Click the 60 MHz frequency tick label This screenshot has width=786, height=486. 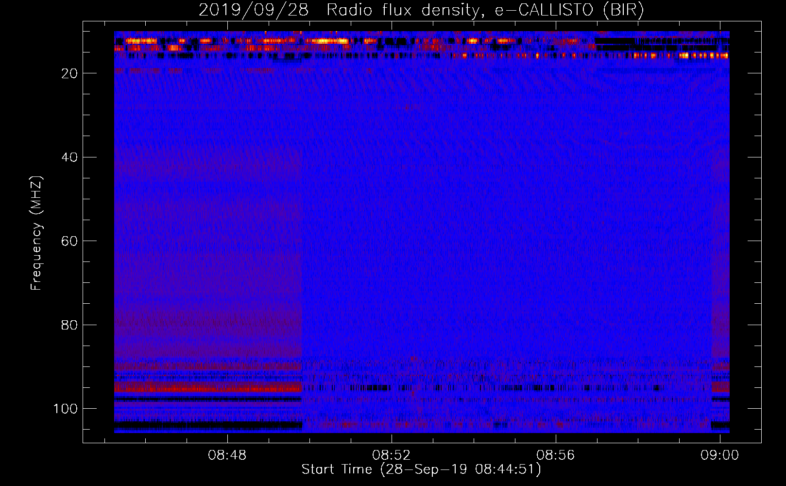tap(69, 241)
